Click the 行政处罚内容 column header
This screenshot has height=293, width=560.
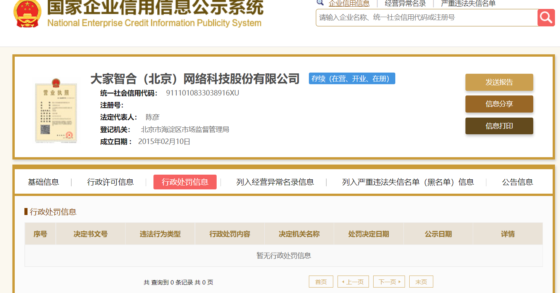230,234
